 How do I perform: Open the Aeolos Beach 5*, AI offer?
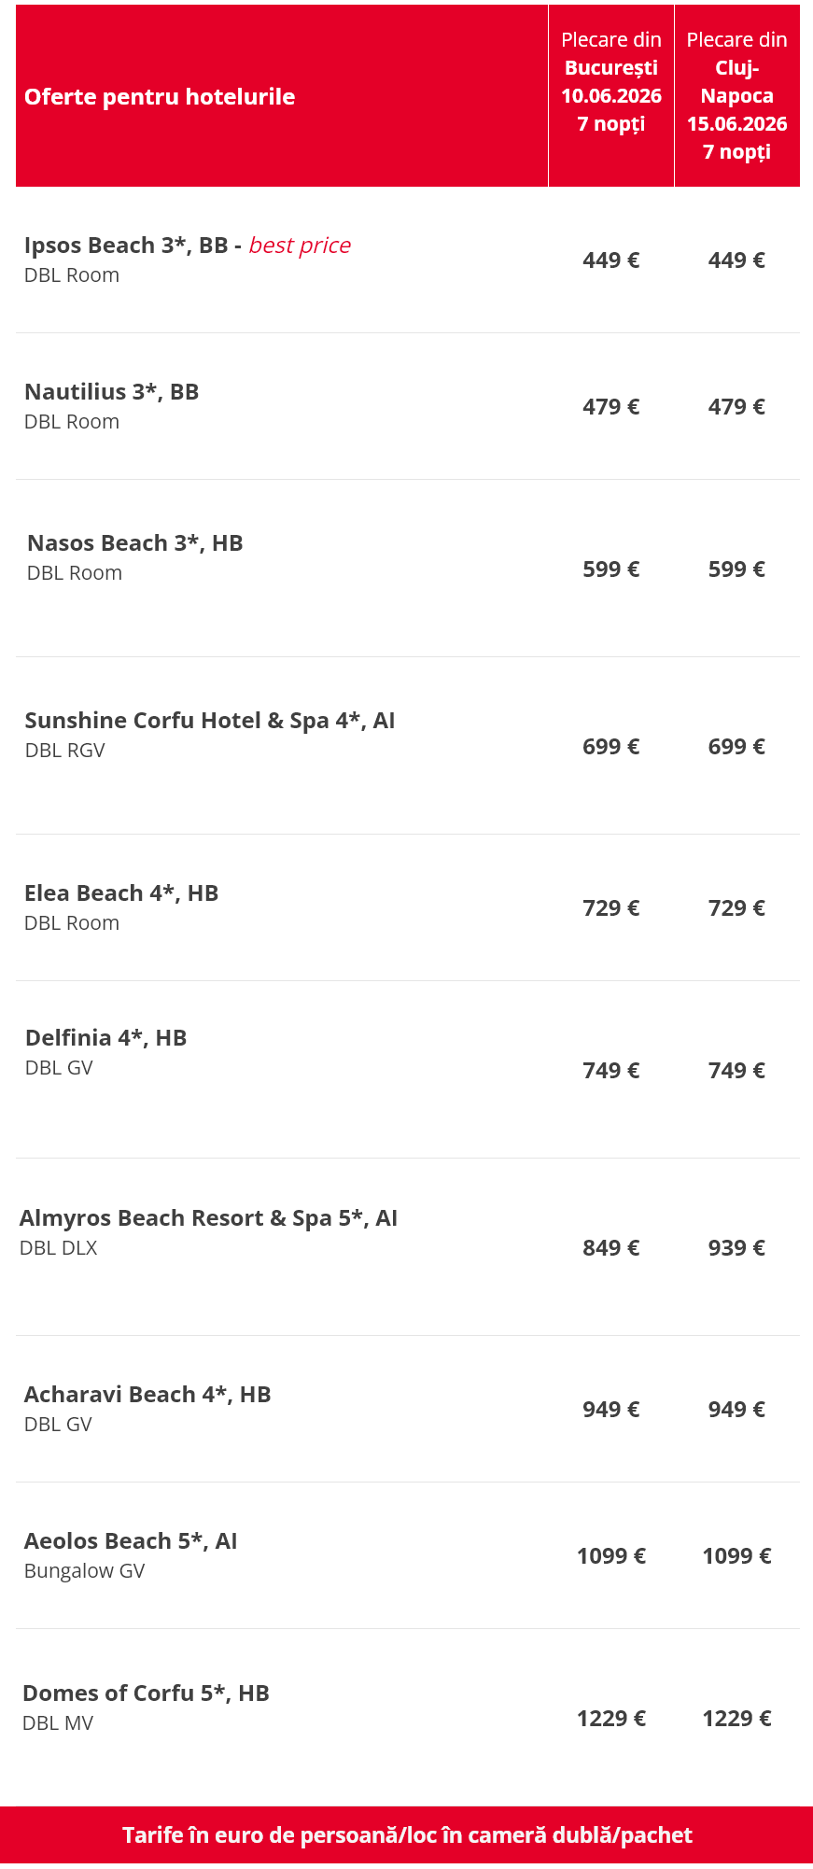click(130, 1541)
